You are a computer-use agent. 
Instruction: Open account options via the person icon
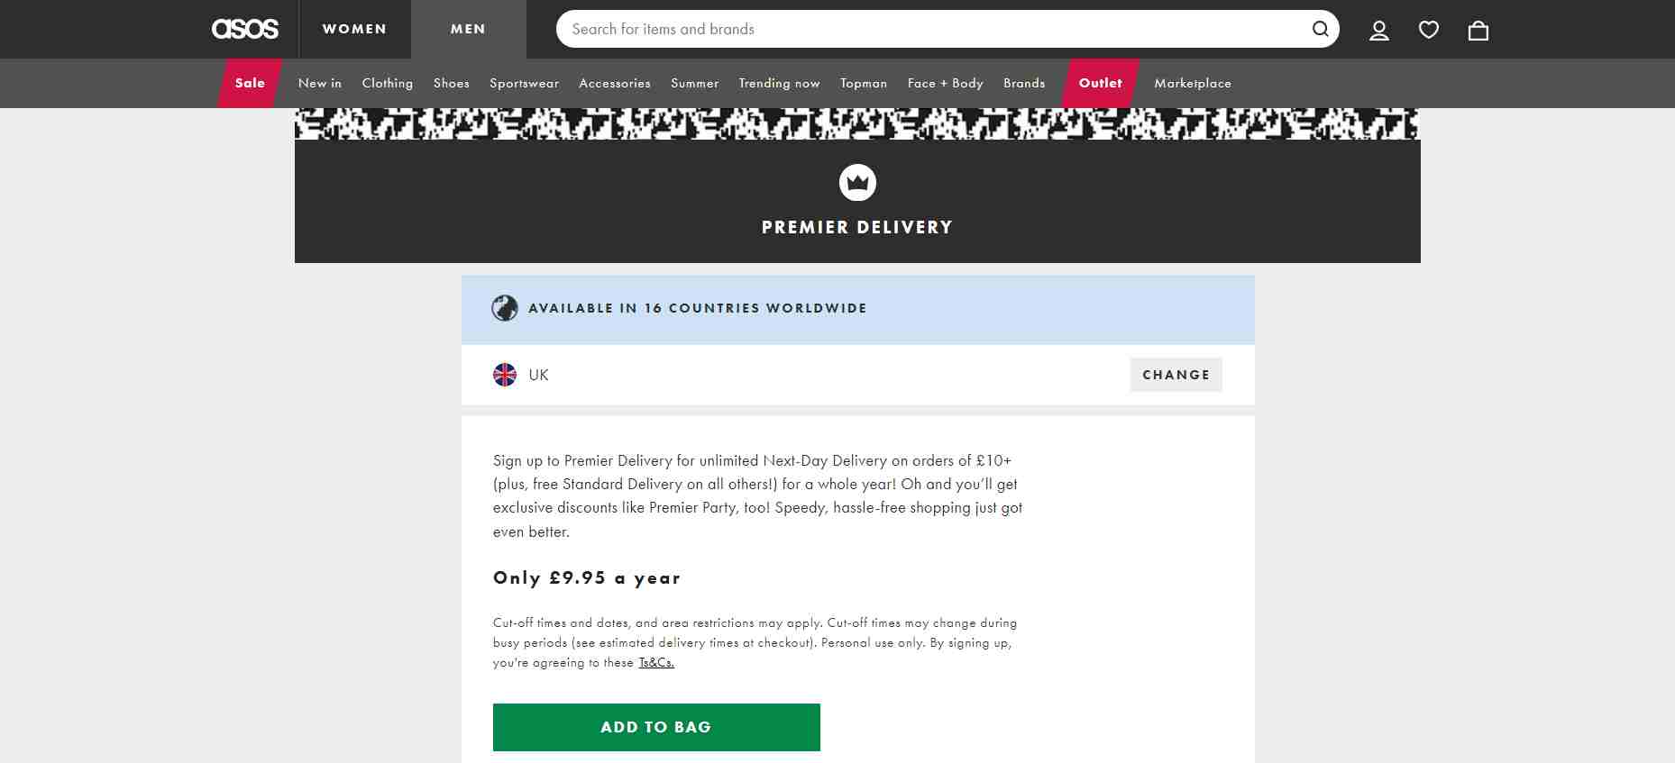[1378, 30]
